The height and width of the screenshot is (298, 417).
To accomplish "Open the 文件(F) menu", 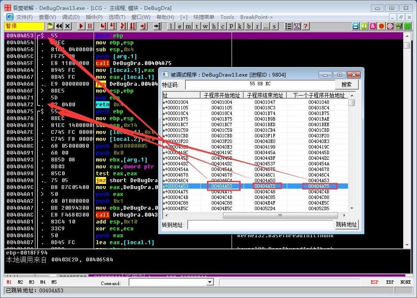I will (x=24, y=17).
